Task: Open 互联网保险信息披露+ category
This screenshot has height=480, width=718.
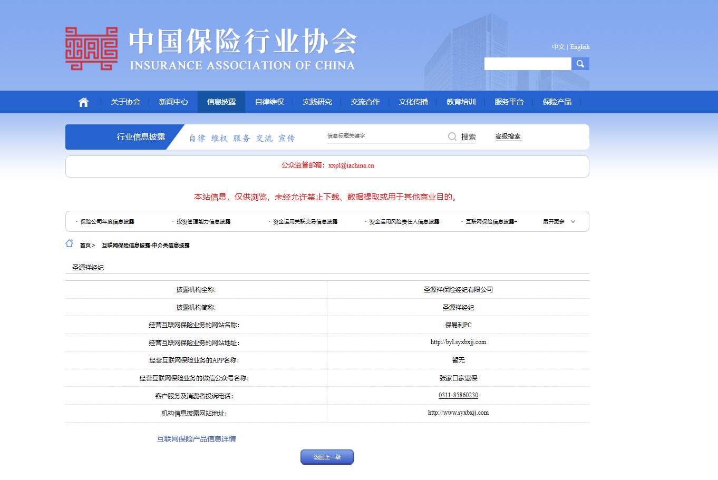Action: tap(491, 222)
